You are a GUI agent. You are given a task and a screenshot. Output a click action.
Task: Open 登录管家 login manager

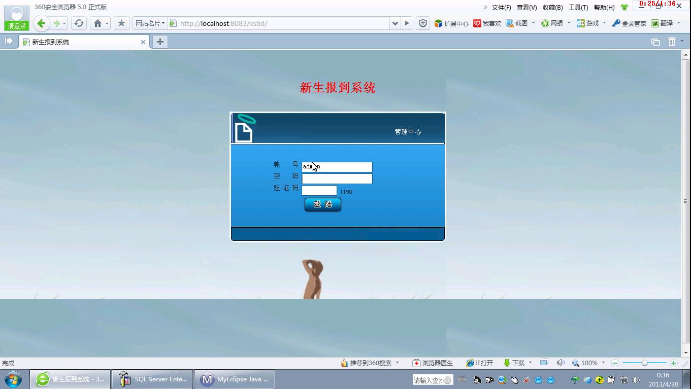pos(629,23)
